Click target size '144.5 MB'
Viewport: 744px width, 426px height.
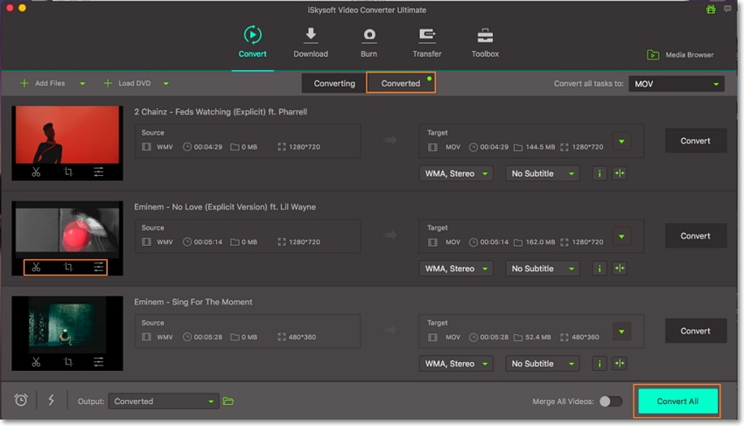(x=540, y=147)
